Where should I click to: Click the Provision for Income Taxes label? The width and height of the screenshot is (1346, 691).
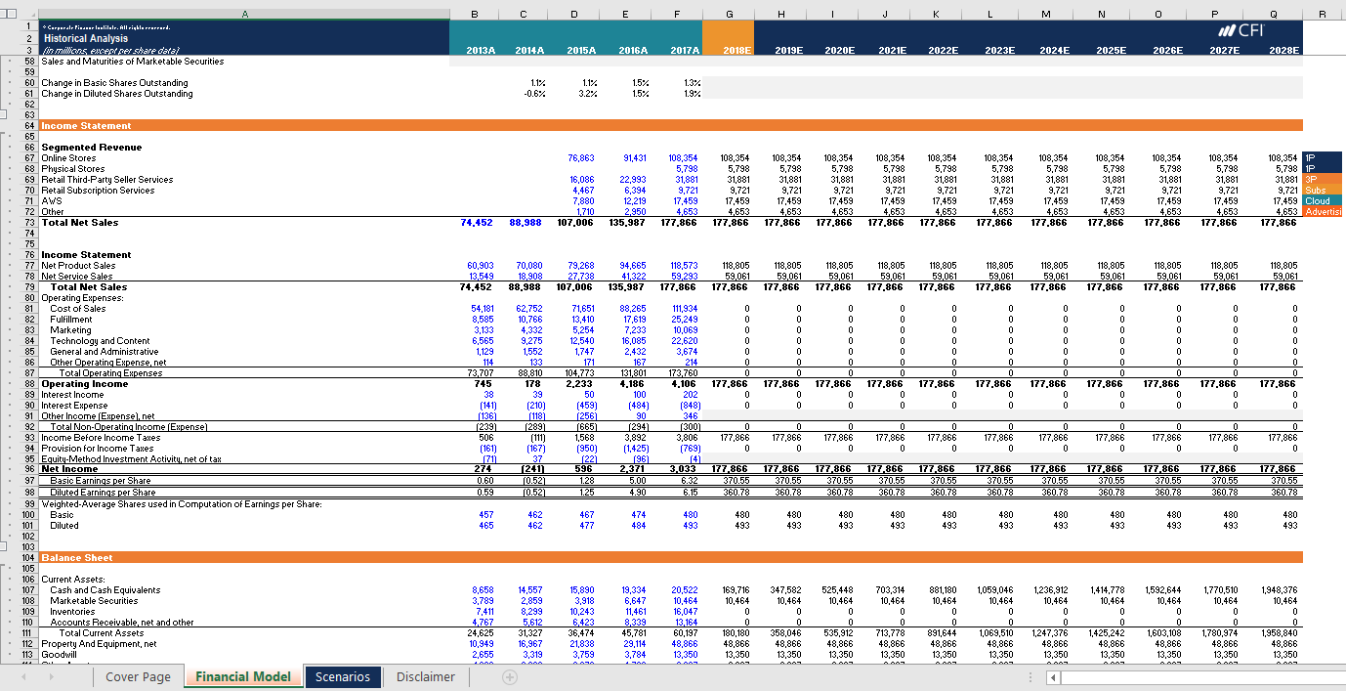pyautogui.click(x=98, y=448)
